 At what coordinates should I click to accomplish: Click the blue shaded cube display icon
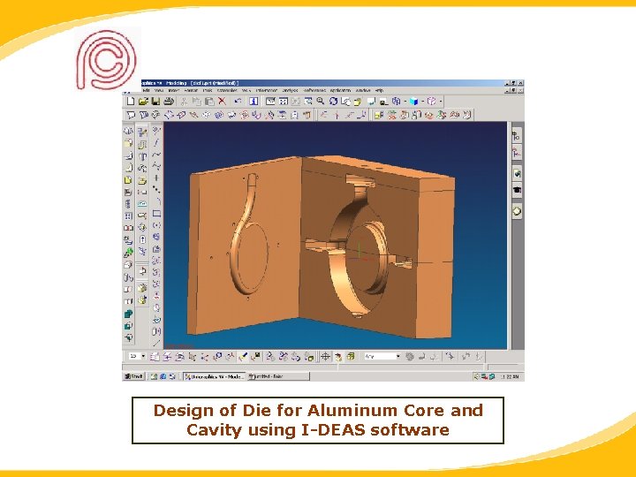click(413, 101)
